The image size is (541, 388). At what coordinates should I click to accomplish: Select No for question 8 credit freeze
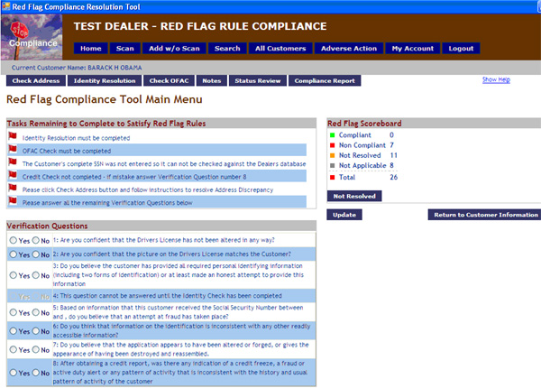tap(36, 373)
